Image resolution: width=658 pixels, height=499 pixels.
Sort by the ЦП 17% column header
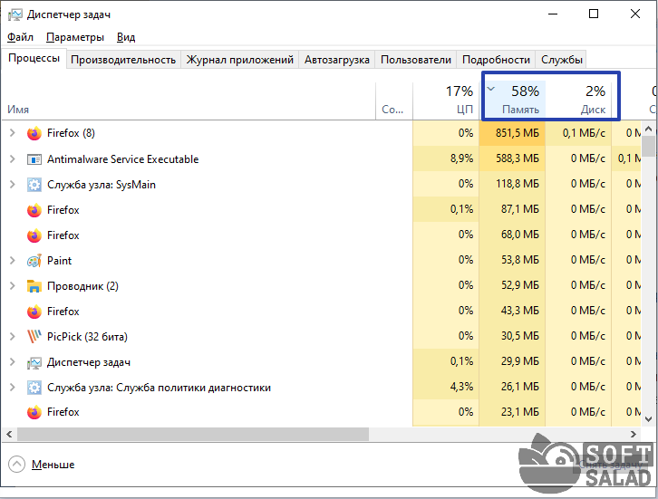point(446,101)
